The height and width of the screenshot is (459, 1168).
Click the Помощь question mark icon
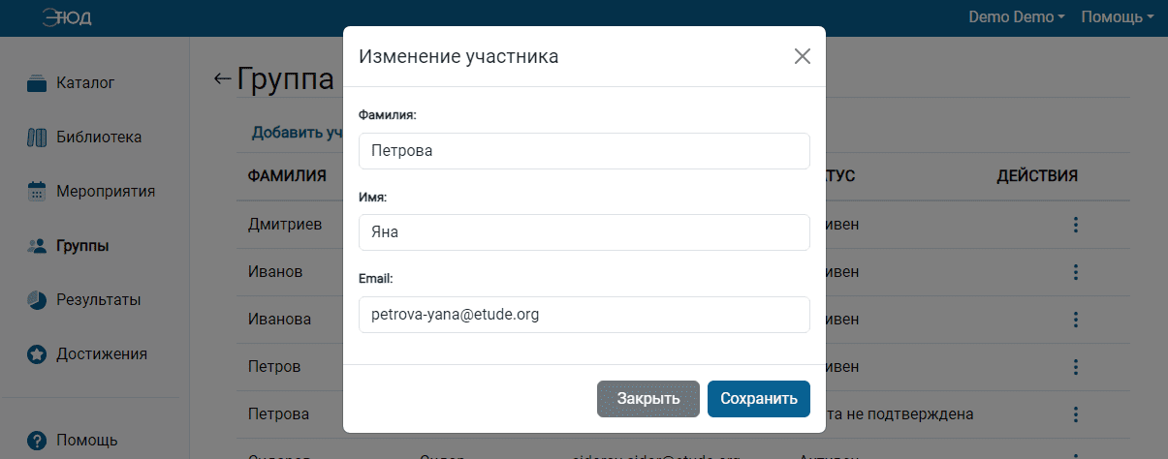pyautogui.click(x=37, y=440)
